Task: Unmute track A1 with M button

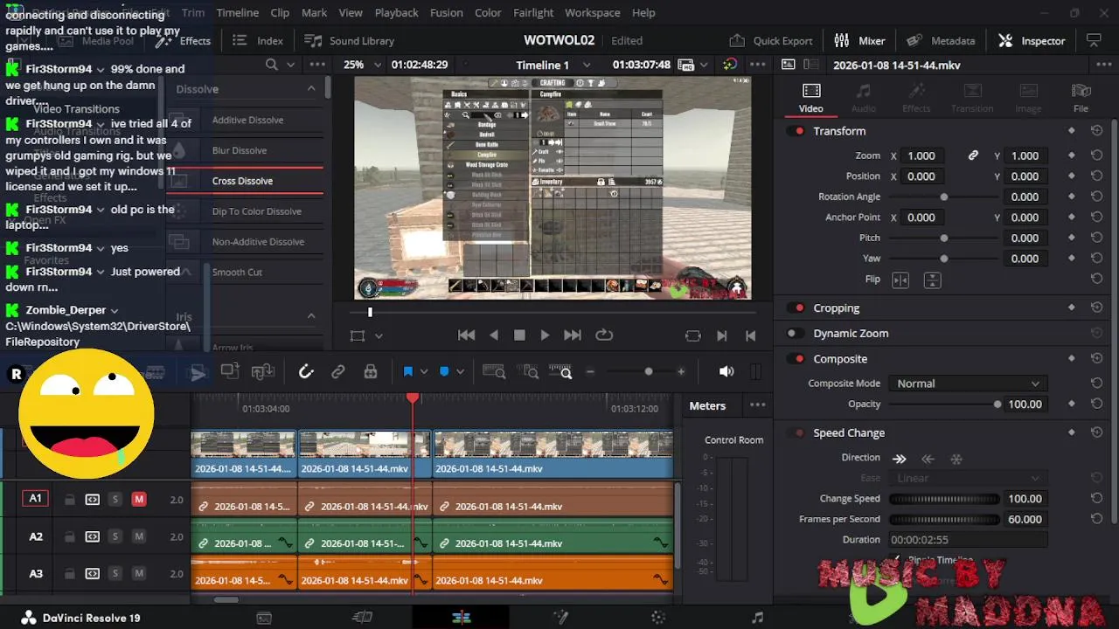Action: point(138,500)
